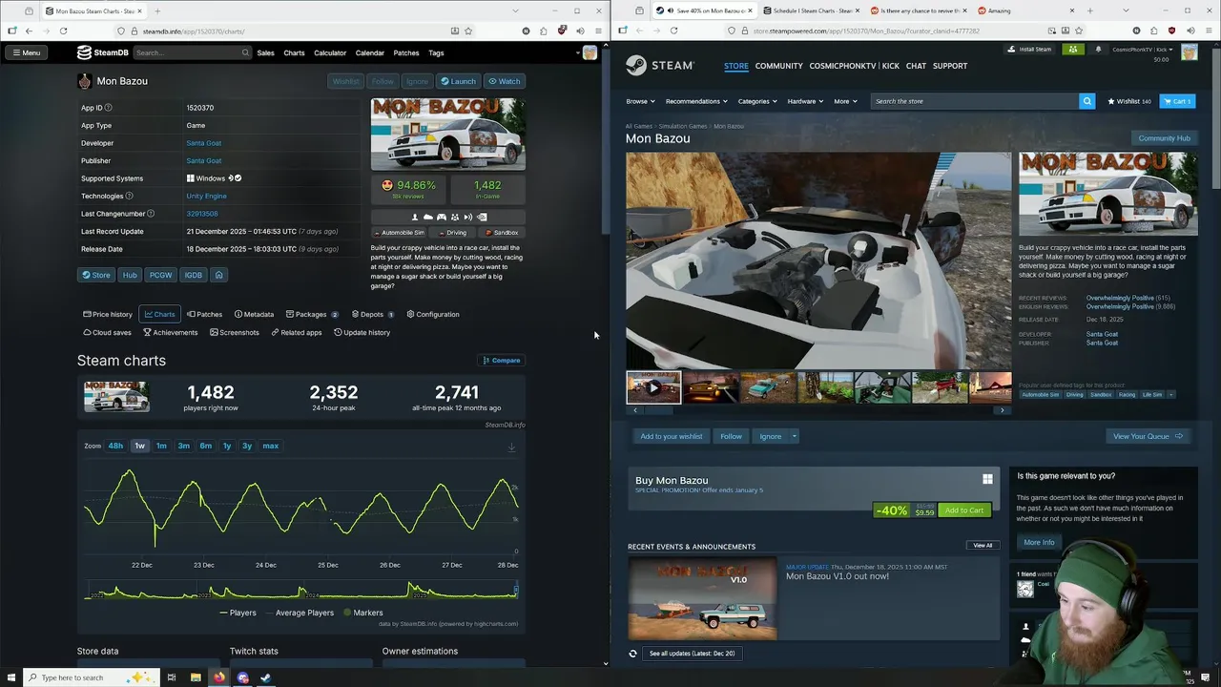Screen dimensions: 1221x687
Task: Open the Depots tab
Action: (x=372, y=314)
